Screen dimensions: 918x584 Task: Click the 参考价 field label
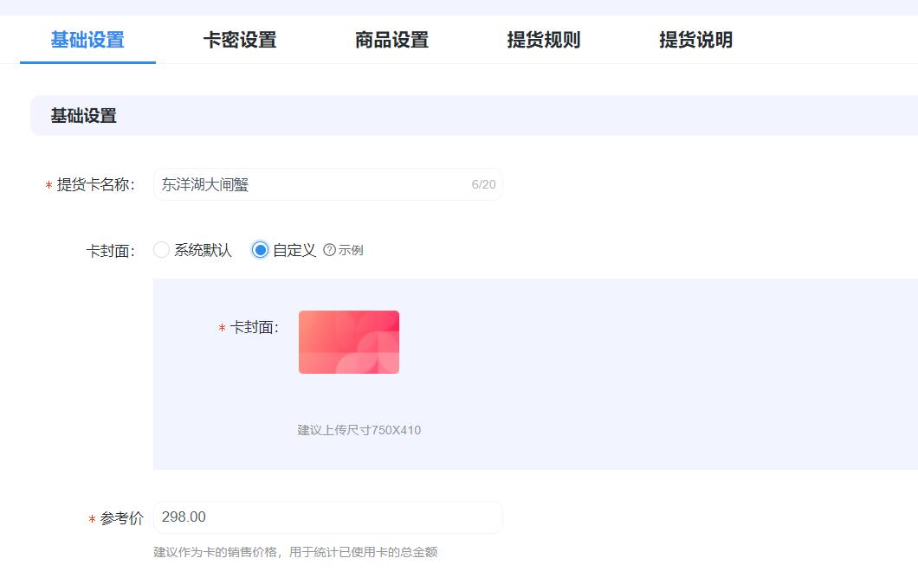[x=121, y=518]
